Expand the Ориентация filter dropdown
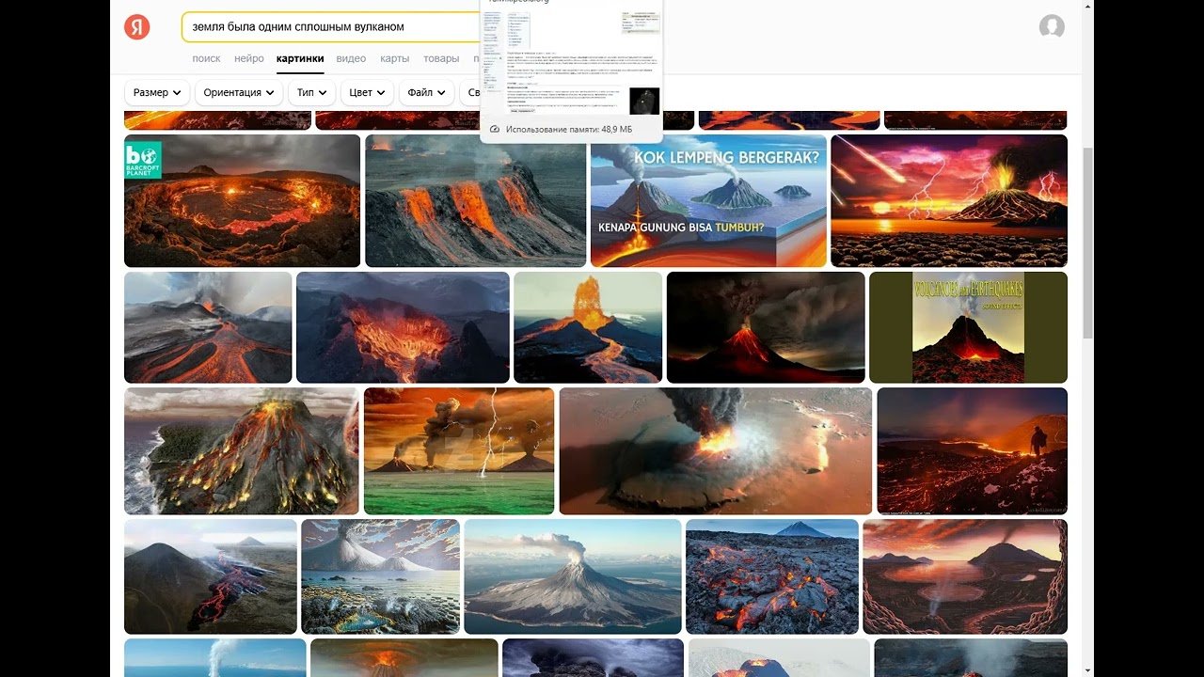 pyautogui.click(x=239, y=92)
